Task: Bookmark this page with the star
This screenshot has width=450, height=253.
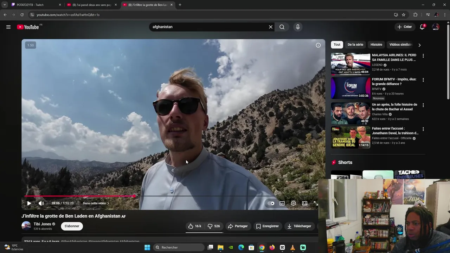Action: click(404, 15)
